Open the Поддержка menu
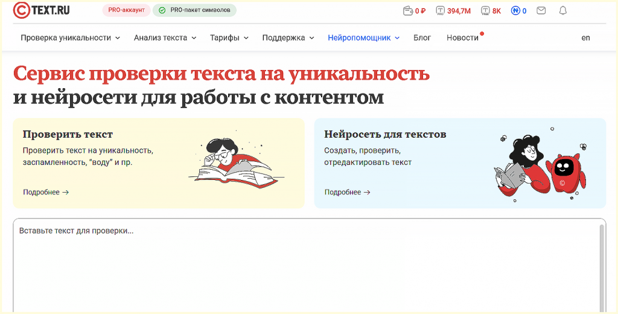The image size is (618, 314). tap(284, 38)
